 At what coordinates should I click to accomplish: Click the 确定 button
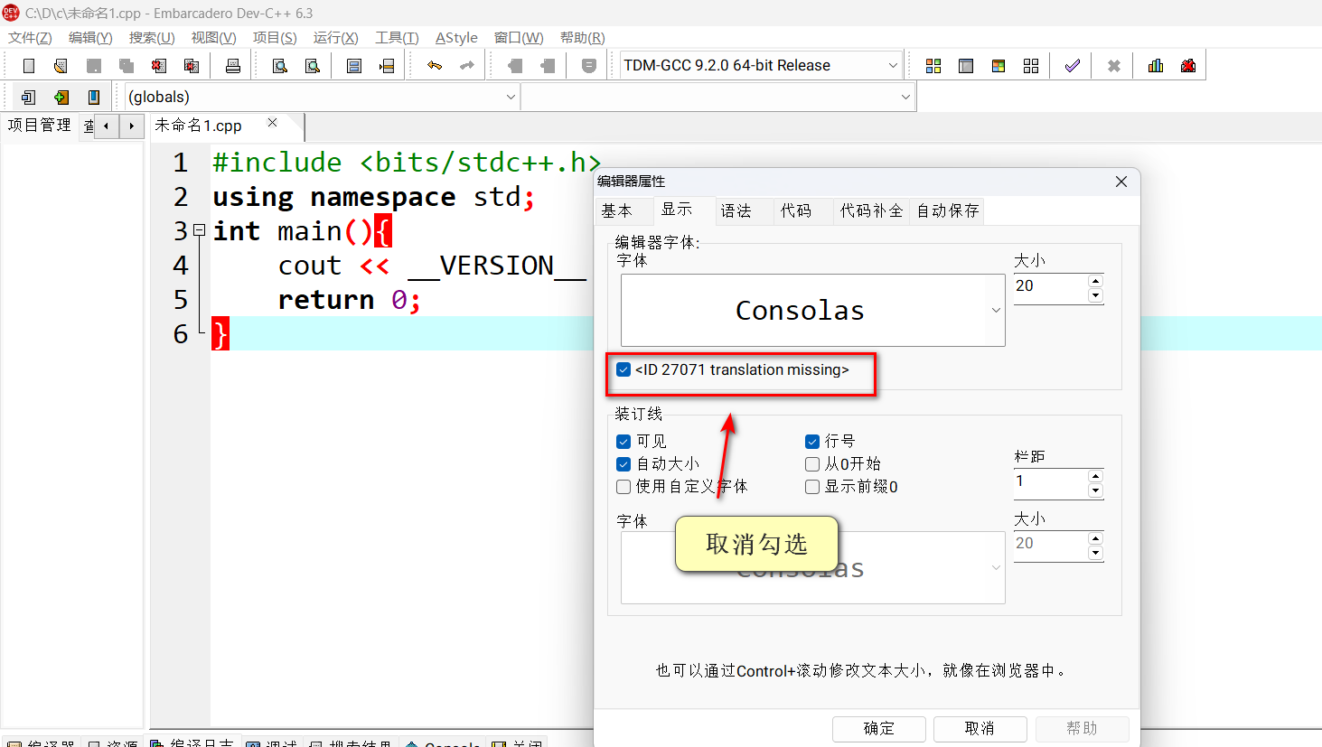tap(879, 728)
